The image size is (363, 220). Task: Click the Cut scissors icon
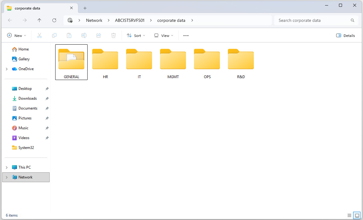point(39,35)
